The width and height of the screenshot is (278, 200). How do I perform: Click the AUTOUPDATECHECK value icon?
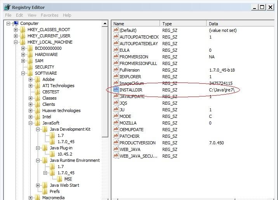[x=116, y=37]
